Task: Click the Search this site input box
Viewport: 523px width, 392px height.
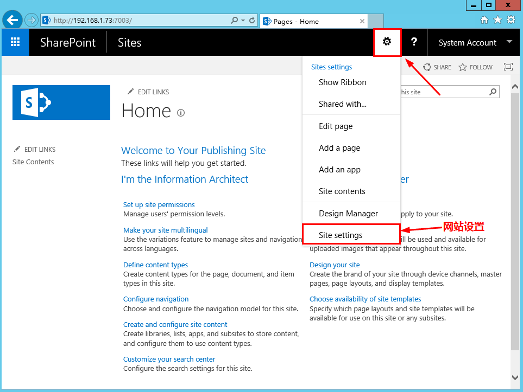Action: point(444,92)
